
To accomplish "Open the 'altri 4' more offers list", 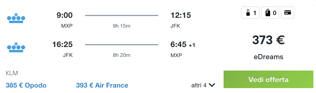I will tap(203, 85).
